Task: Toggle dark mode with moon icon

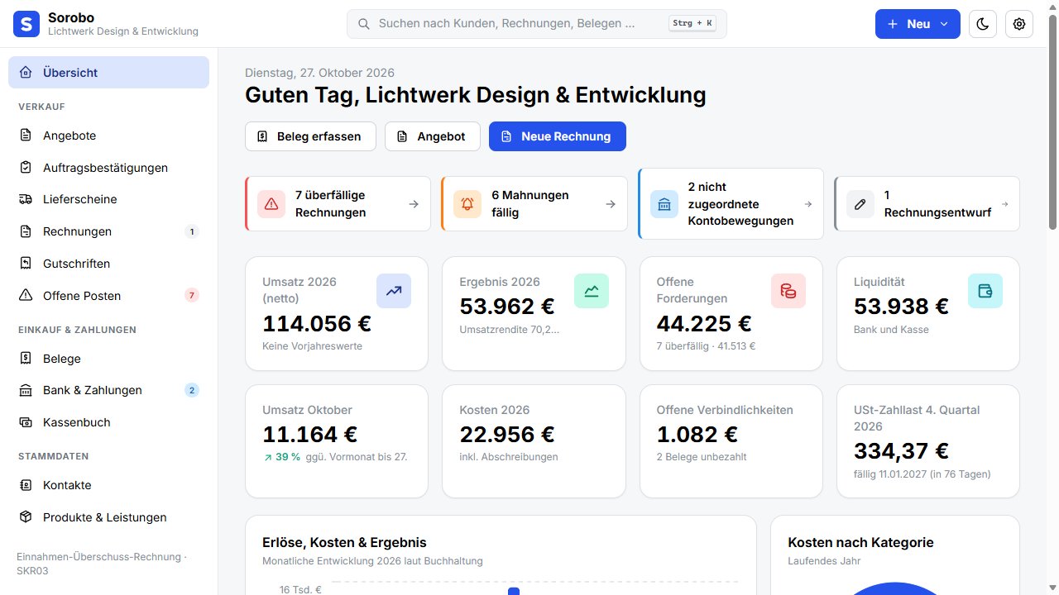Action: (983, 24)
